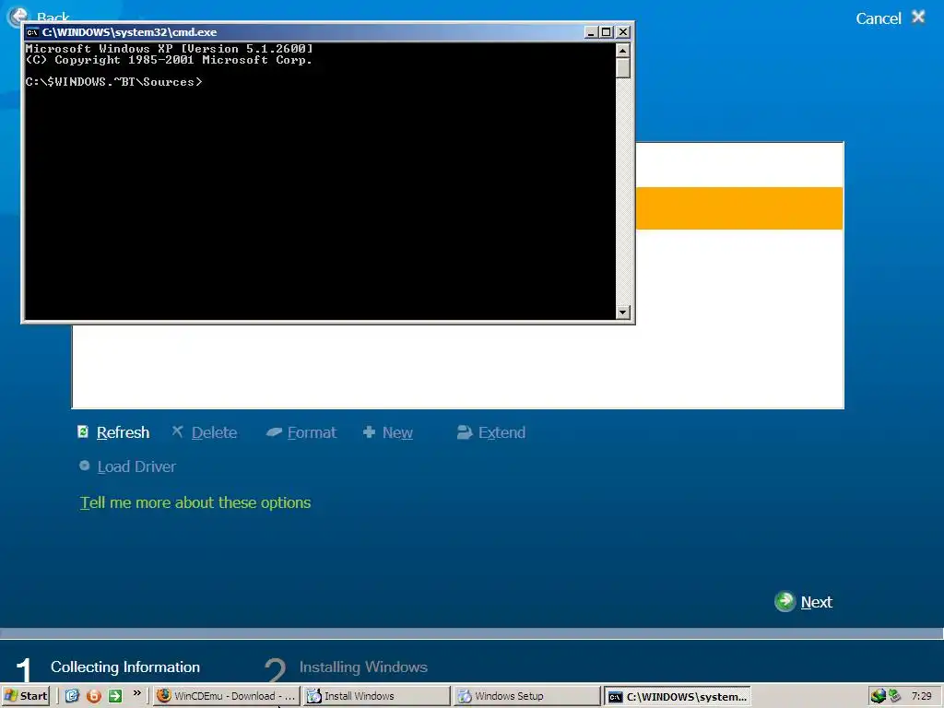Click the green Next arrow icon
Viewport: 944px width, 708px height.
point(785,601)
